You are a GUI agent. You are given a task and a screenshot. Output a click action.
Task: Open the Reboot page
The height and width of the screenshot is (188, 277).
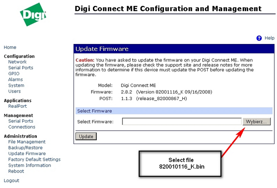[x=16, y=171]
